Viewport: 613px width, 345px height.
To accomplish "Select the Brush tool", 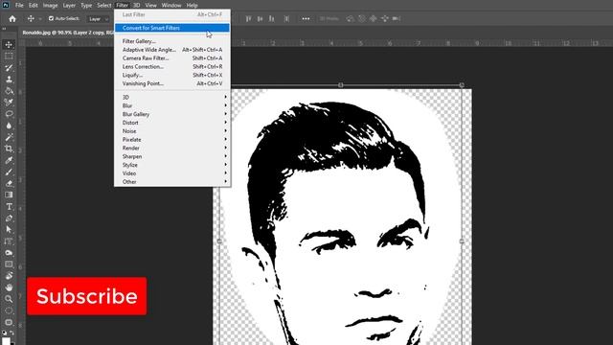I will click(9, 172).
